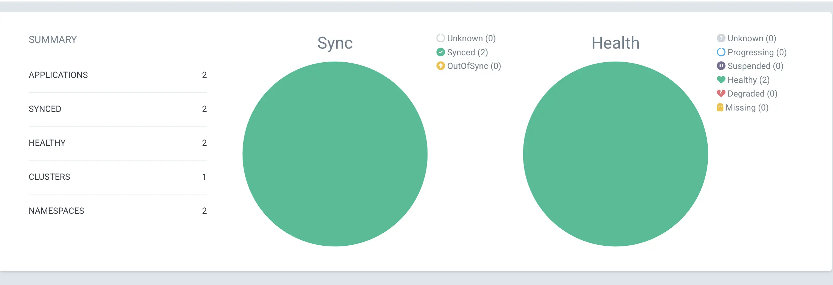The image size is (833, 285).
Task: Click the SYNCED summary row label
Action: 45,109
